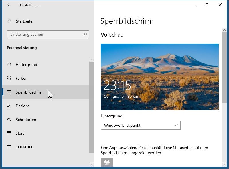Click the 23:15 preview clock

click(117, 86)
